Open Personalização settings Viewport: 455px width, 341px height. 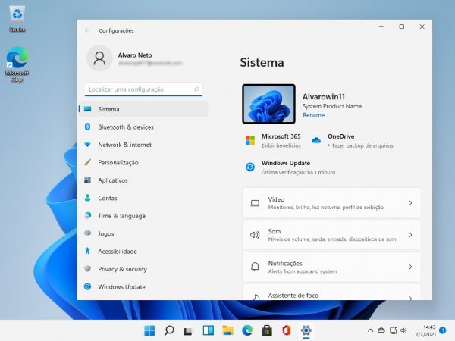(143, 162)
